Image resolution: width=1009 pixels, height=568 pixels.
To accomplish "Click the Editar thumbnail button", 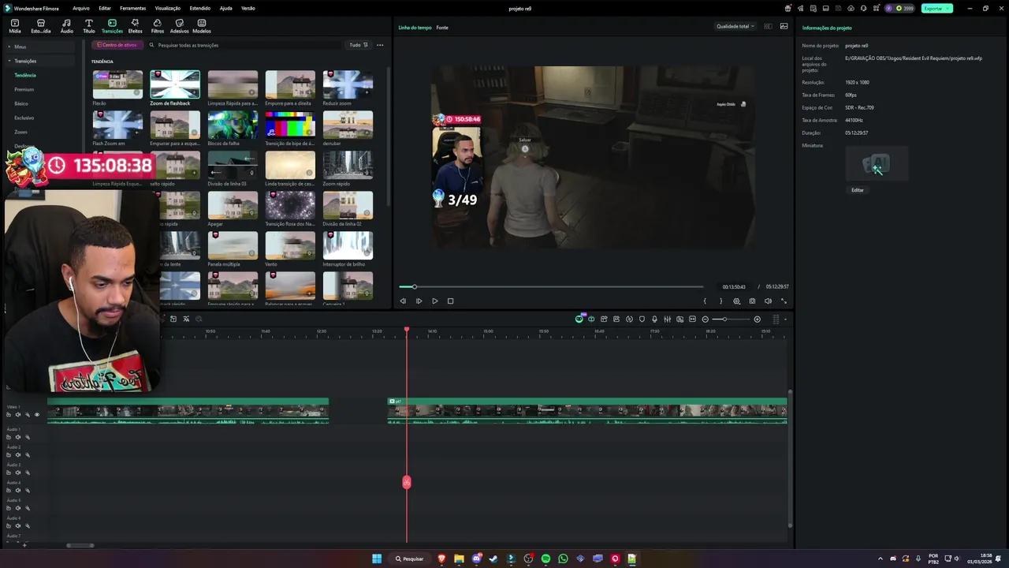I will click(x=857, y=190).
